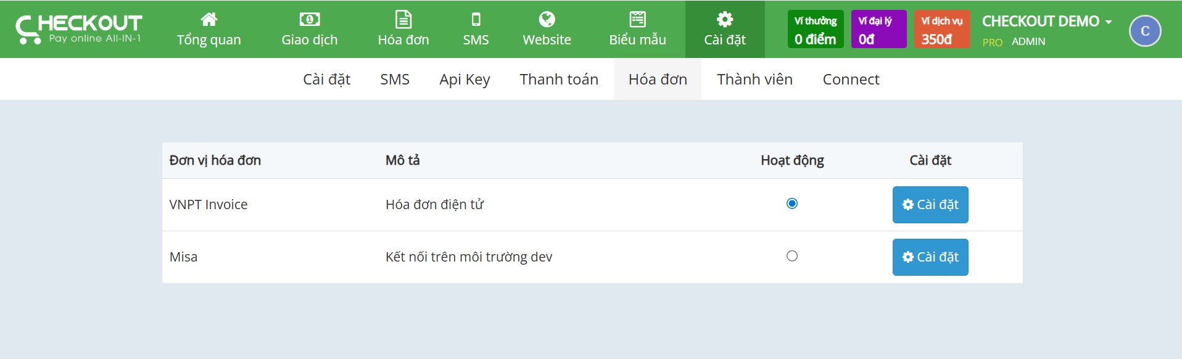The image size is (1182, 359).
Task: Open Biểu mẫu form icon
Action: [x=637, y=20]
